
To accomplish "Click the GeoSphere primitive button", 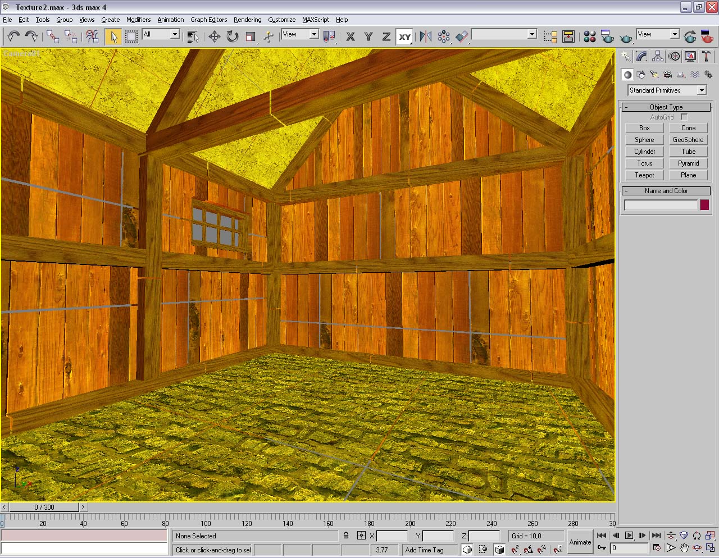I will point(688,140).
